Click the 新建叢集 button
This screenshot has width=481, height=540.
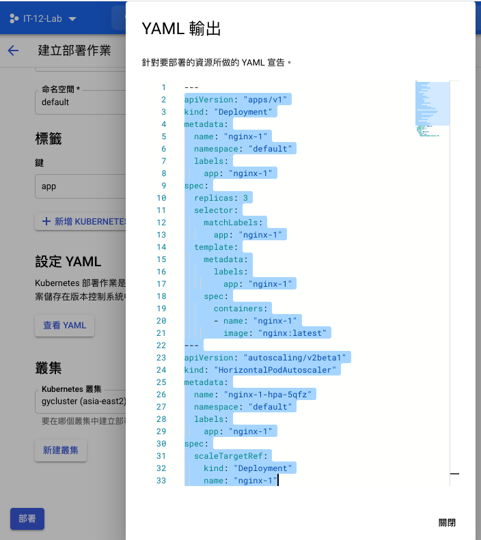(x=61, y=450)
